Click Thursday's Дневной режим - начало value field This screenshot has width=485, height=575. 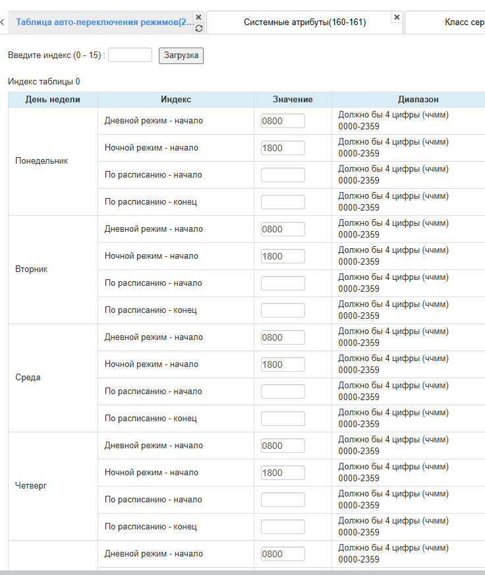tap(283, 446)
